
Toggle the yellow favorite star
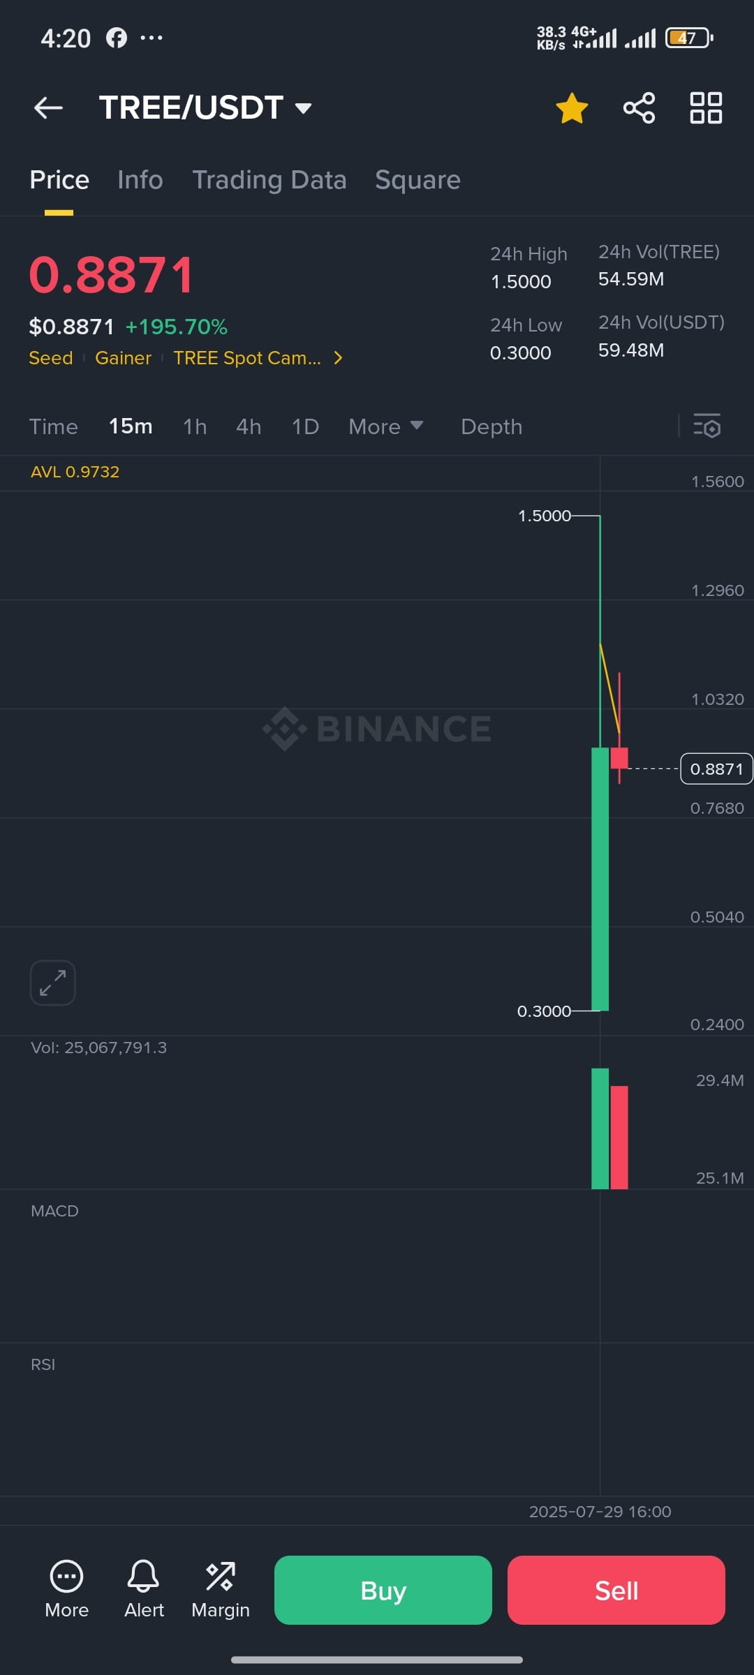click(572, 108)
